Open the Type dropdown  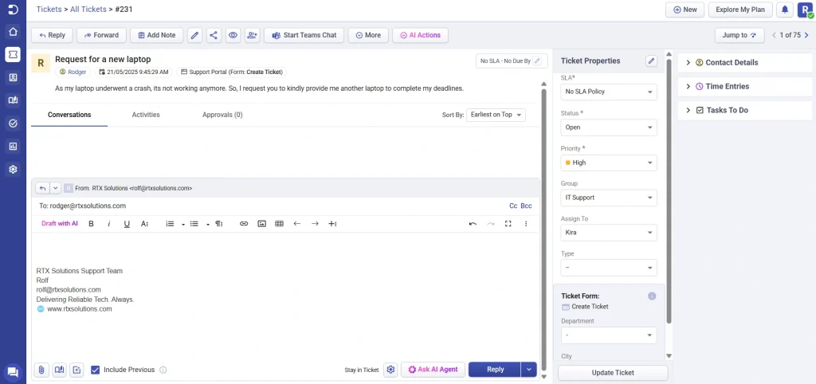tap(608, 268)
